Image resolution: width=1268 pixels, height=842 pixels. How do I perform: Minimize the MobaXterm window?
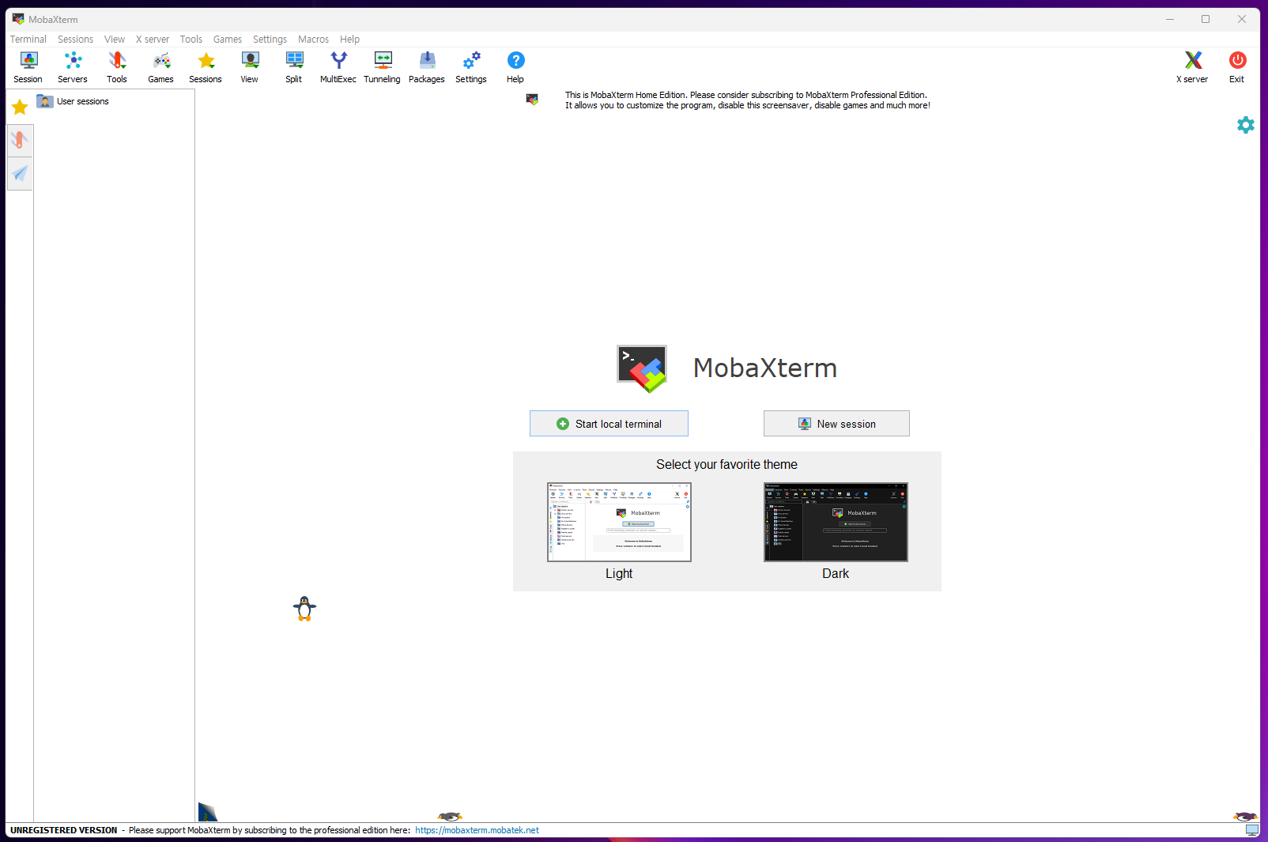click(1170, 19)
